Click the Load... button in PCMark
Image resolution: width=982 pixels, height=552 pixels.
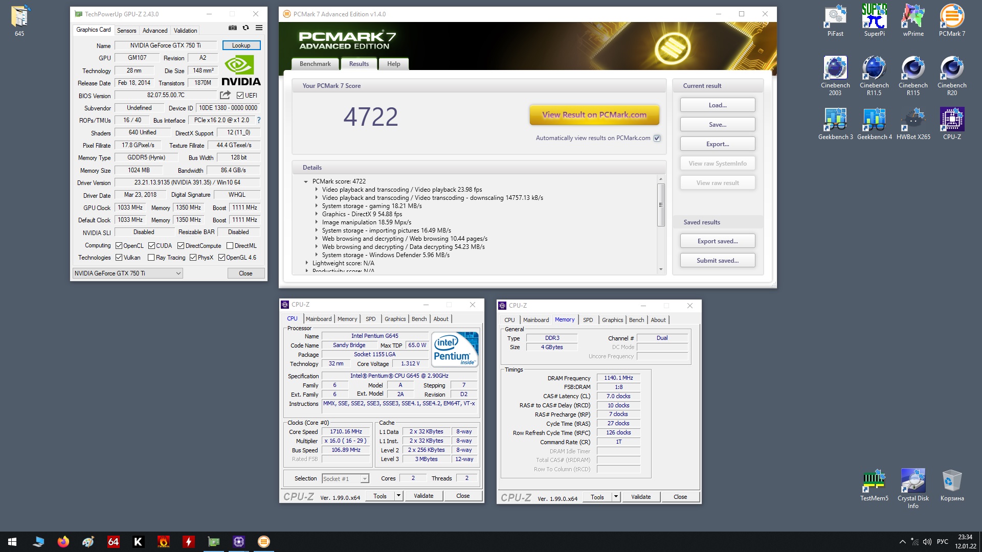718,105
